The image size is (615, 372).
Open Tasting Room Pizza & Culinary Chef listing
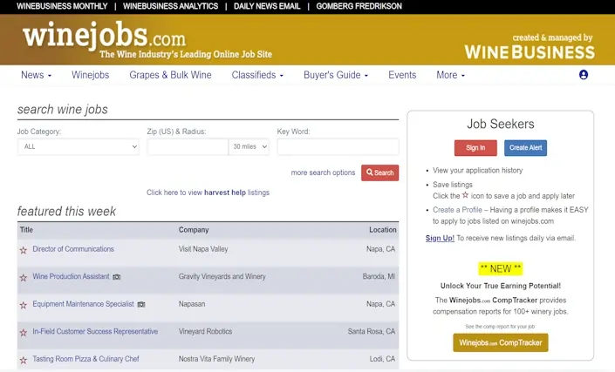(85, 359)
